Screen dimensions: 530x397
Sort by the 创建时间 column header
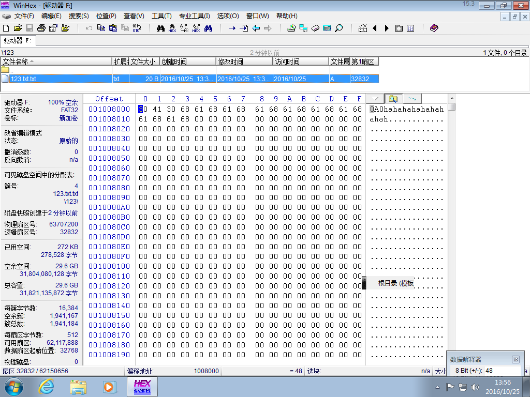(188, 62)
